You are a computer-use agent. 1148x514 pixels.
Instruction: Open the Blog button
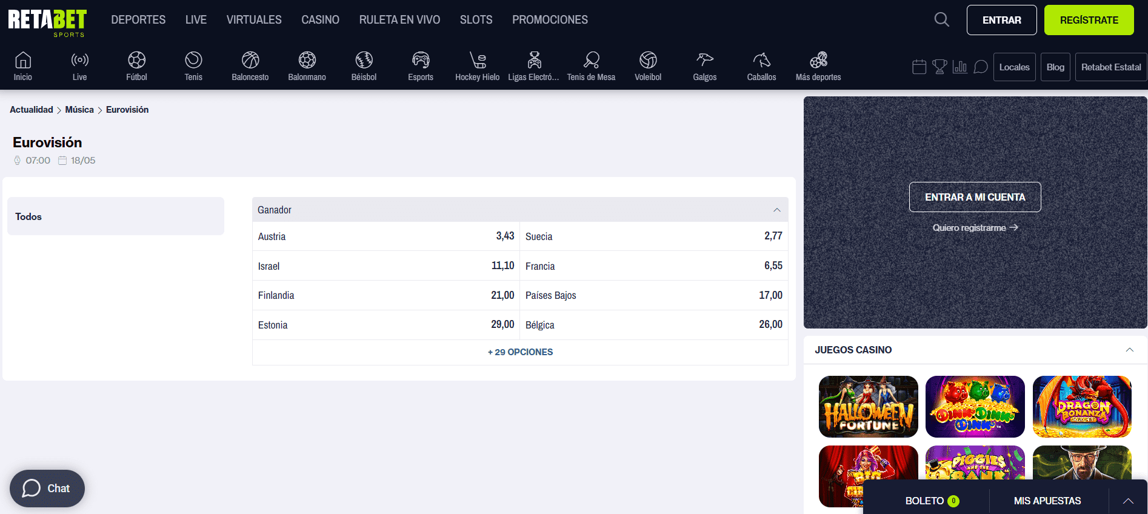click(1055, 67)
